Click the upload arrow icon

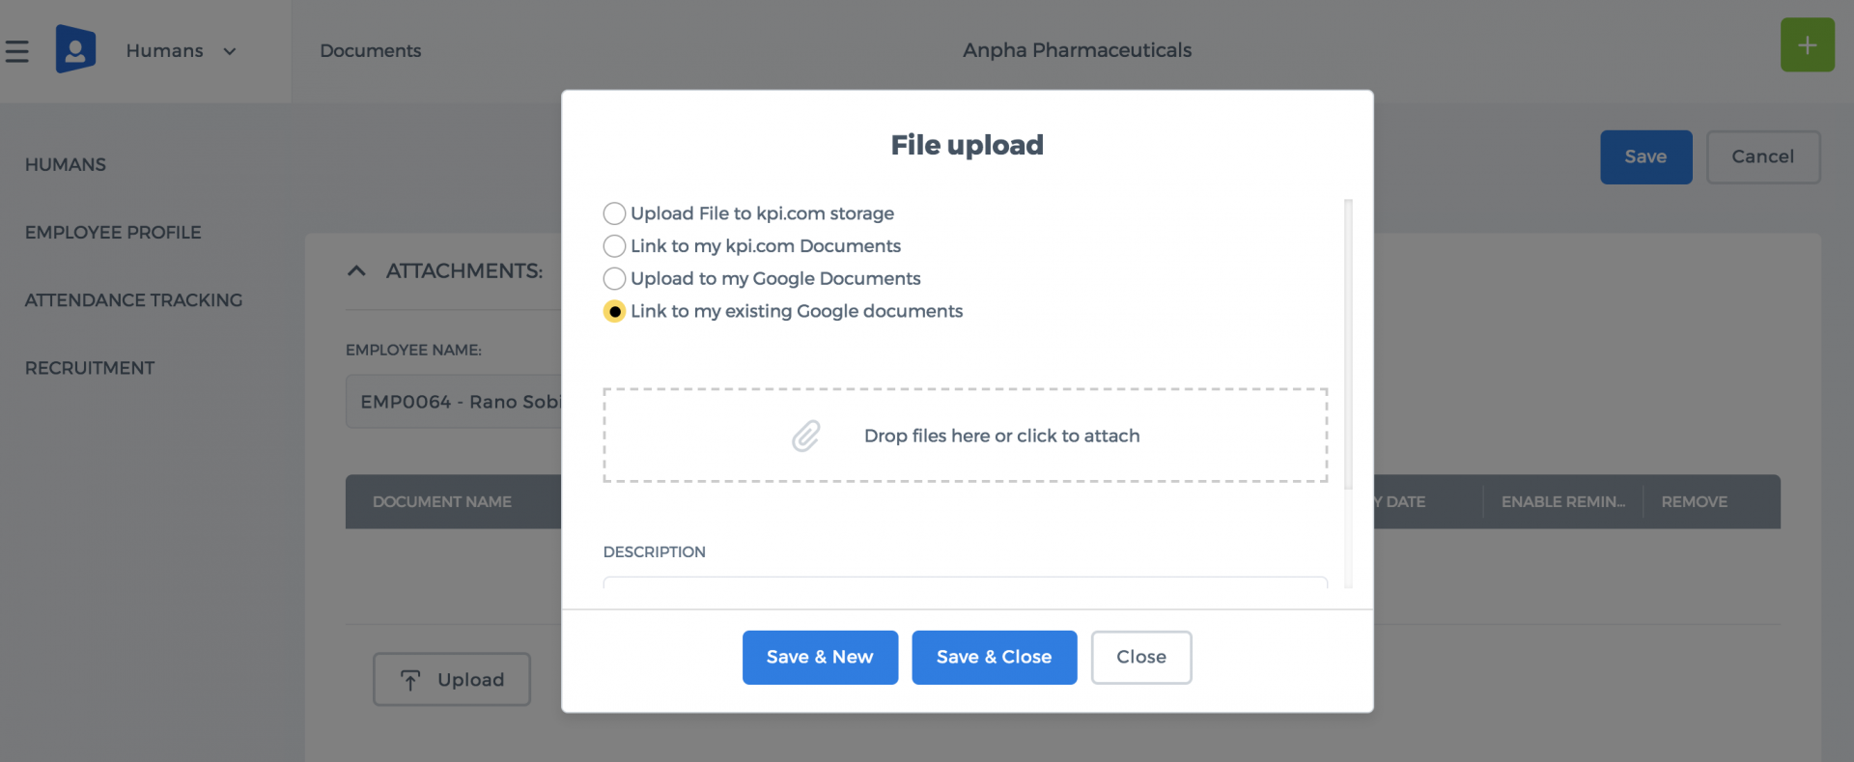(x=410, y=680)
